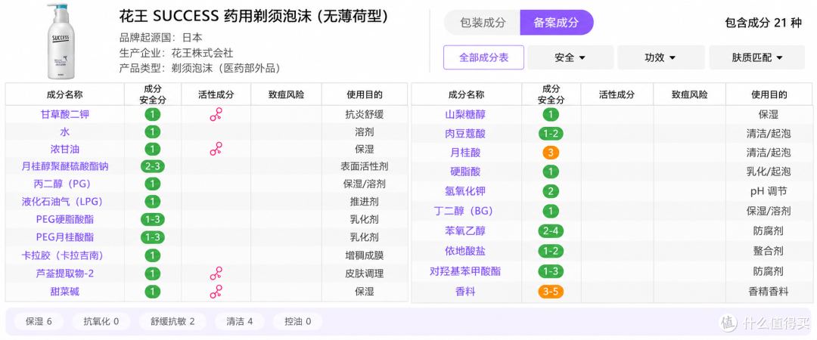817x340 pixels.
Task: Open ingredient link 甜菜碱
Action: 65,291
